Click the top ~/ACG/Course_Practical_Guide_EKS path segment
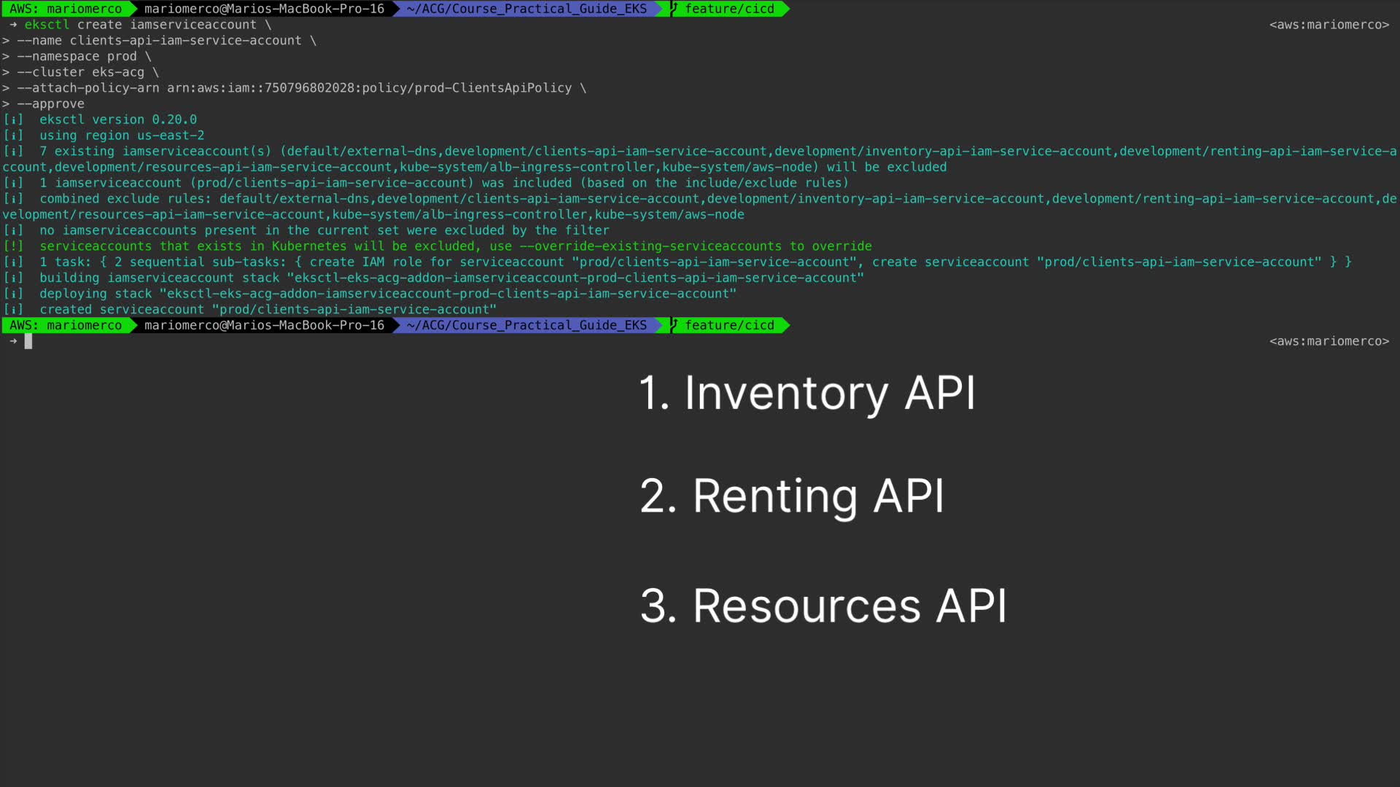Screen dimensions: 1400x787 [x=526, y=9]
